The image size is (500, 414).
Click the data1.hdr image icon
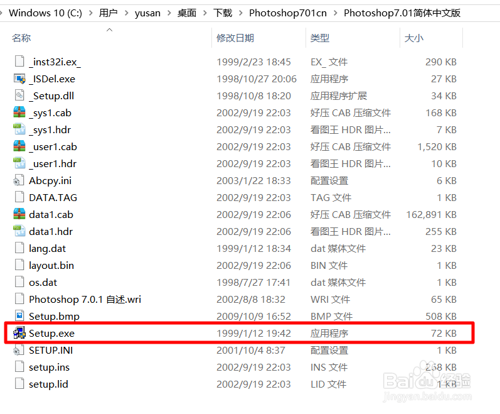pos(19,231)
